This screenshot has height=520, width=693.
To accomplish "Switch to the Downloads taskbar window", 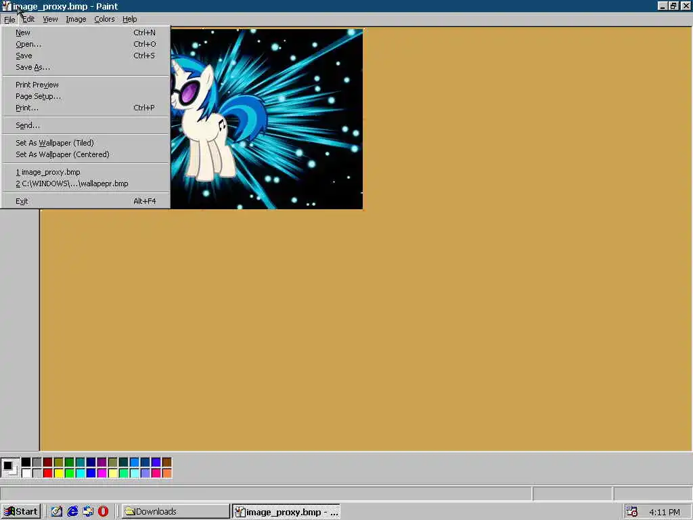I will pyautogui.click(x=175, y=512).
